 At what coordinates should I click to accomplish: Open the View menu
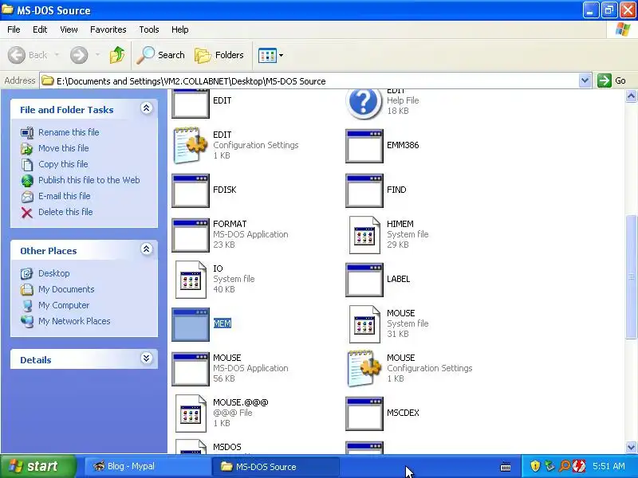click(69, 29)
